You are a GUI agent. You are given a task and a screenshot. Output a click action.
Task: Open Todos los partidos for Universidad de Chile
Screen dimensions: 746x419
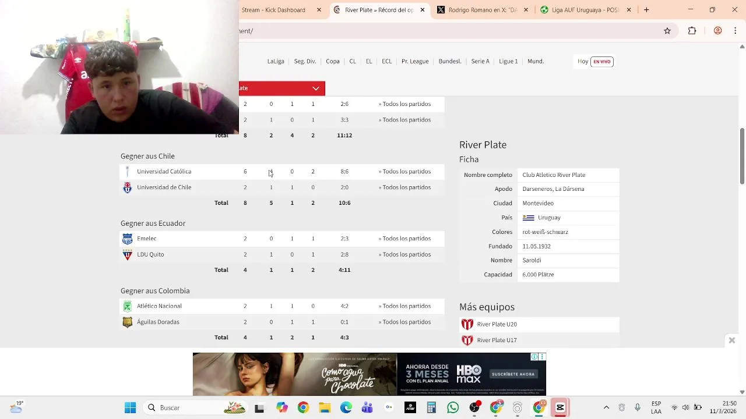(x=405, y=187)
